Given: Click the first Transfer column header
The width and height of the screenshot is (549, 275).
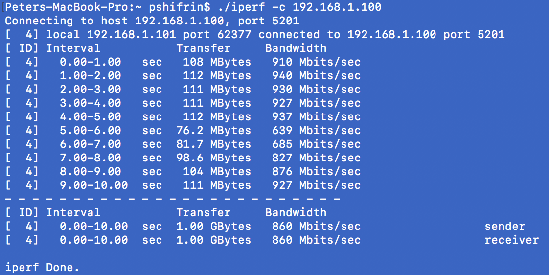Looking at the screenshot, I should (x=204, y=48).
